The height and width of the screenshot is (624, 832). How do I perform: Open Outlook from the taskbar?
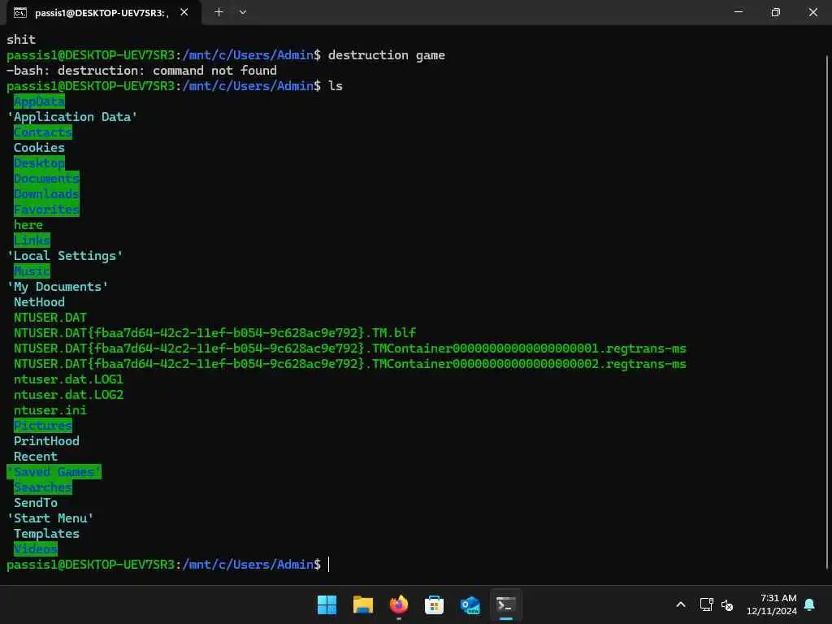[470, 604]
